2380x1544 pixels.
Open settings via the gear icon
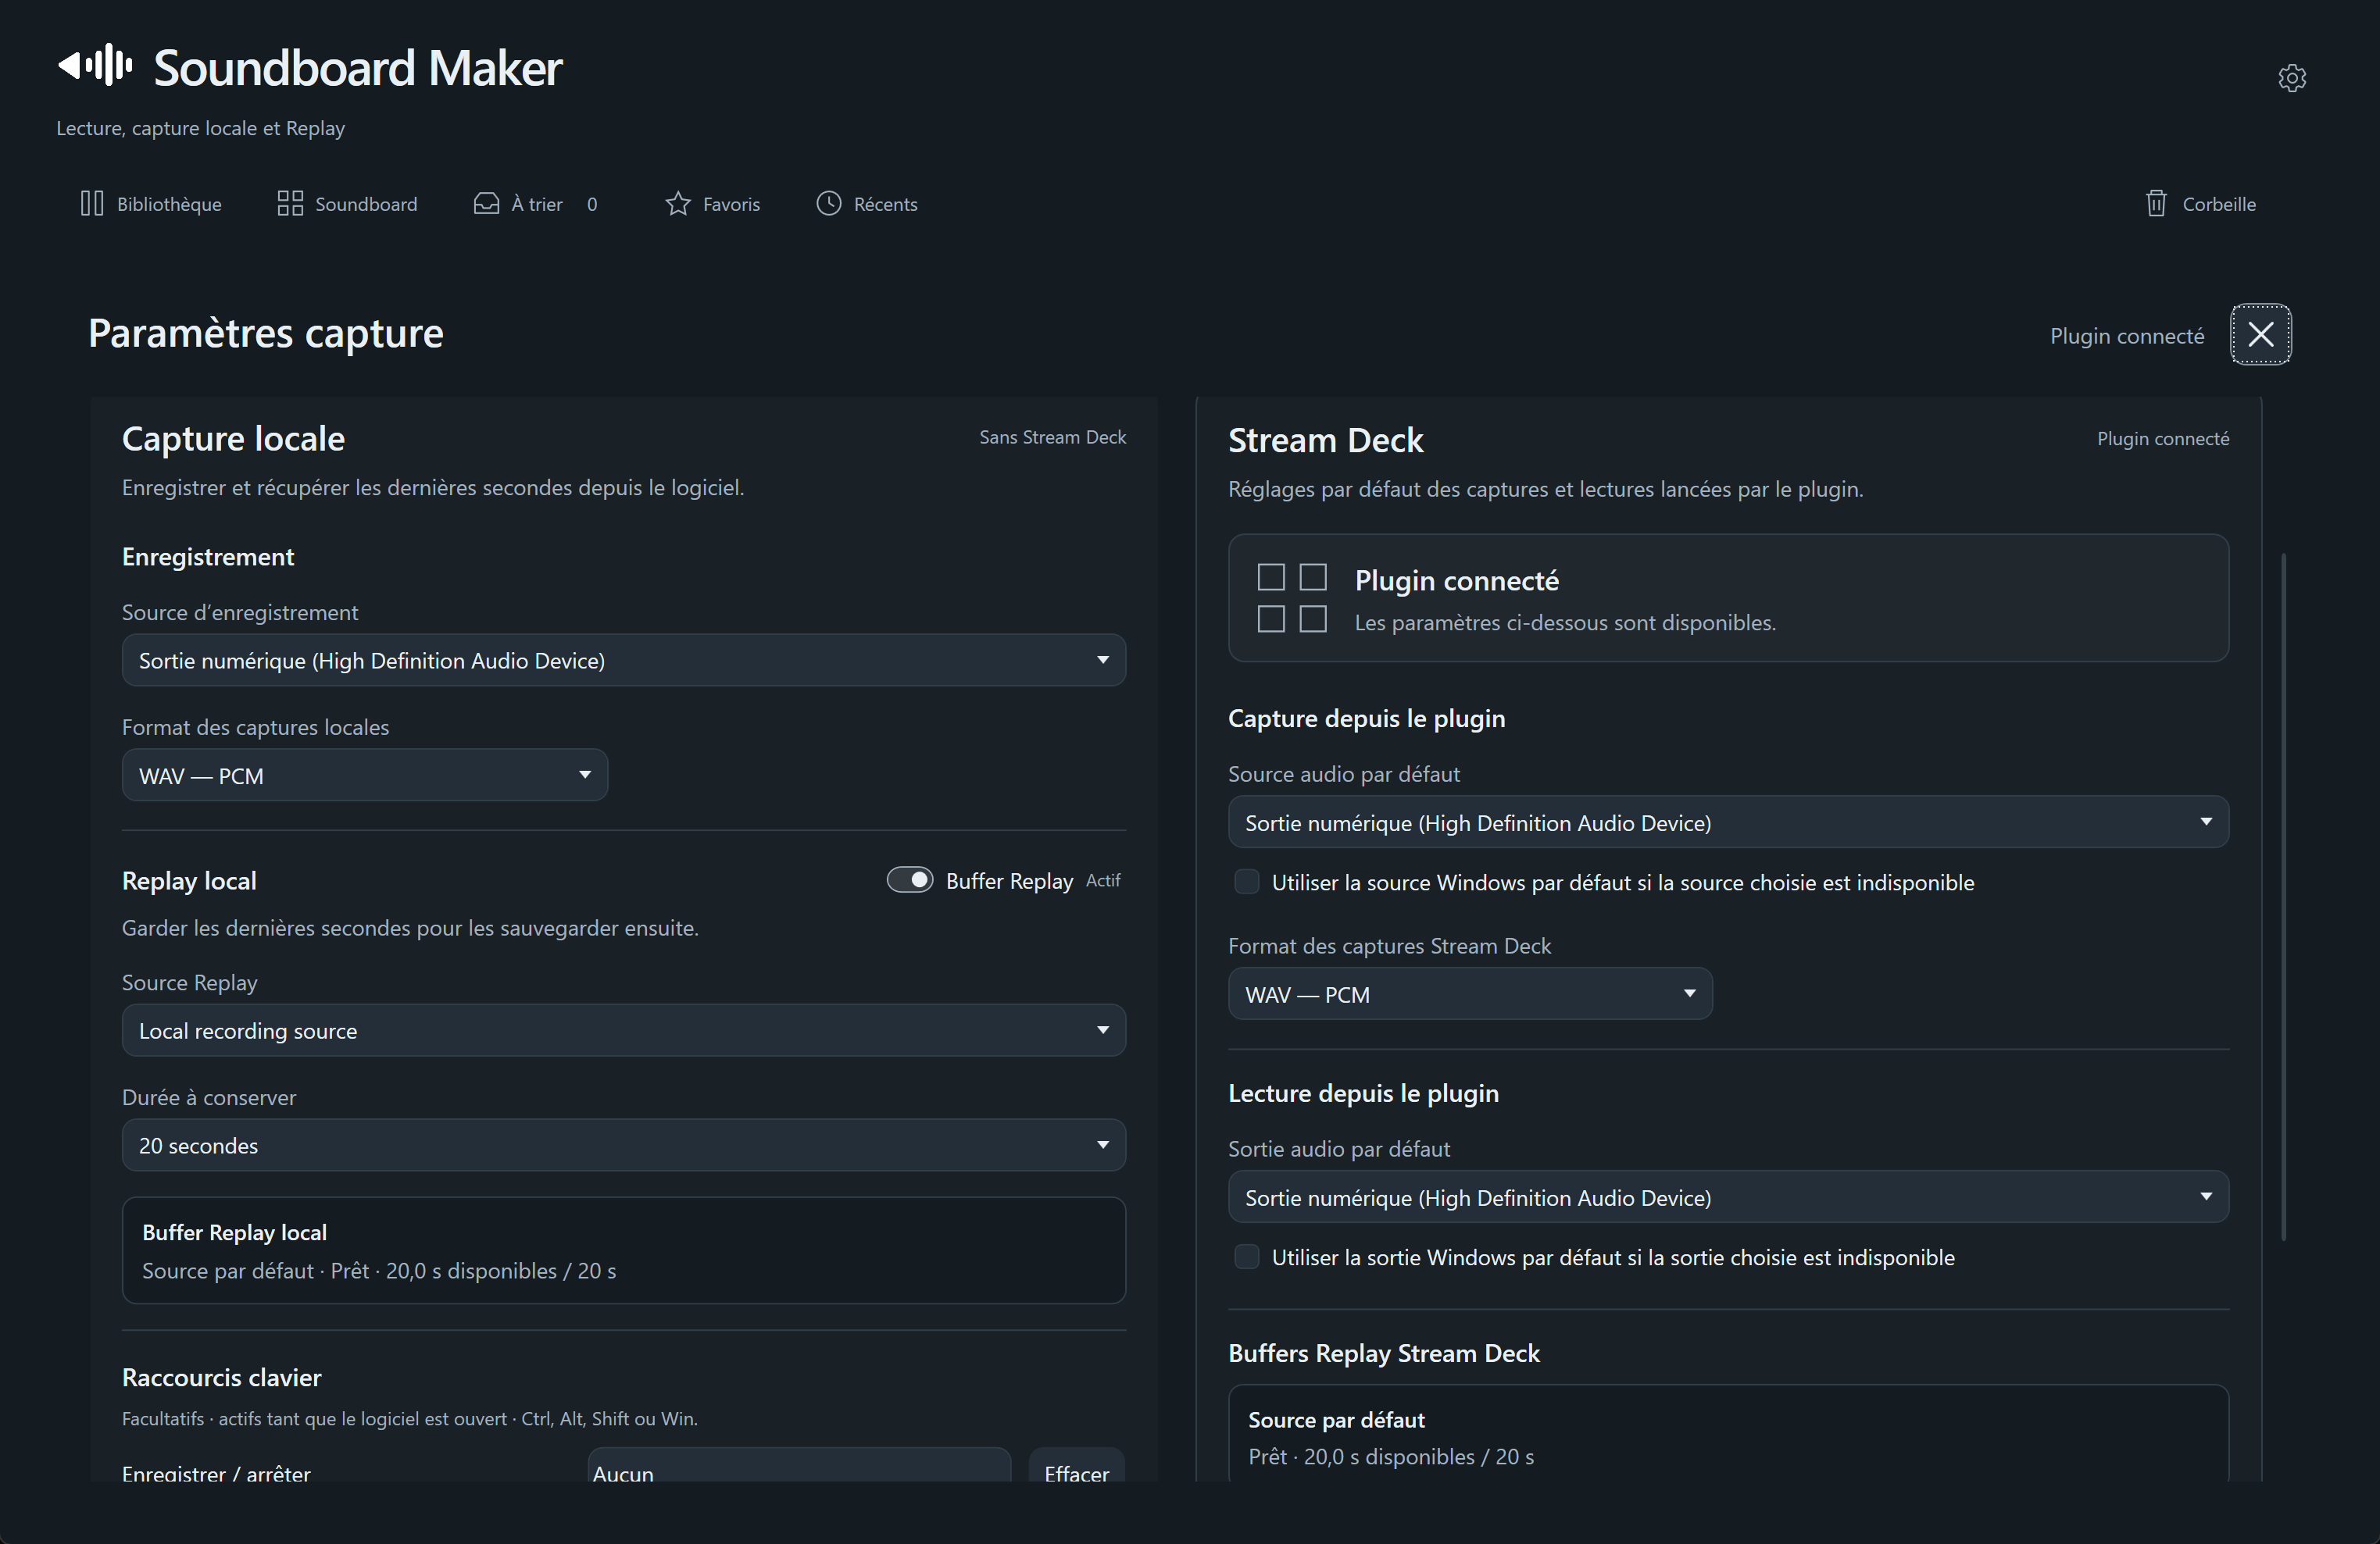[2291, 78]
